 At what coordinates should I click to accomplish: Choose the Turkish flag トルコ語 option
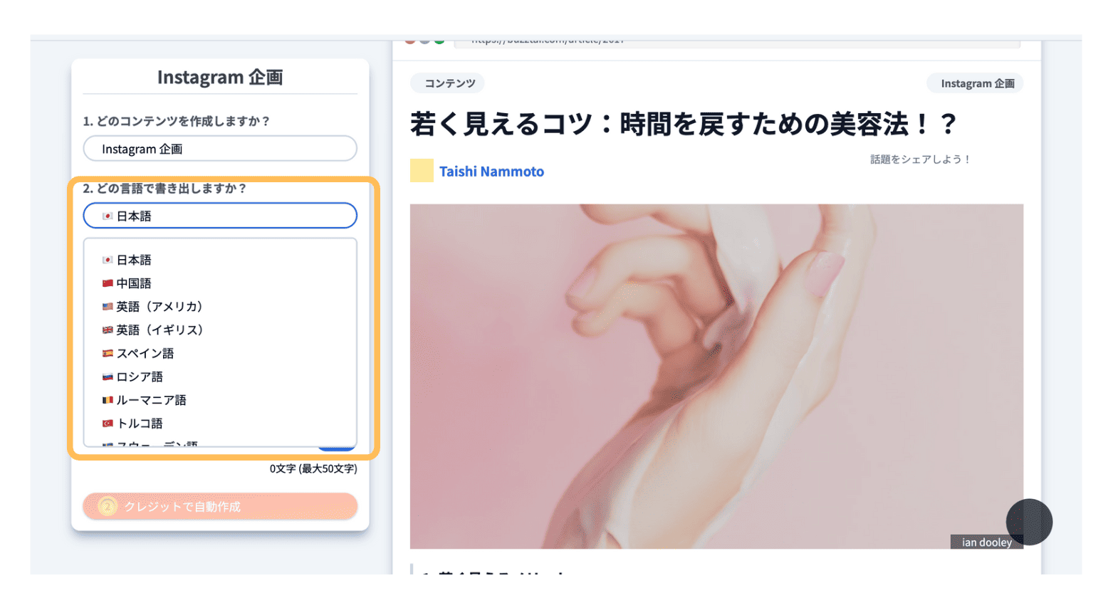coord(220,424)
